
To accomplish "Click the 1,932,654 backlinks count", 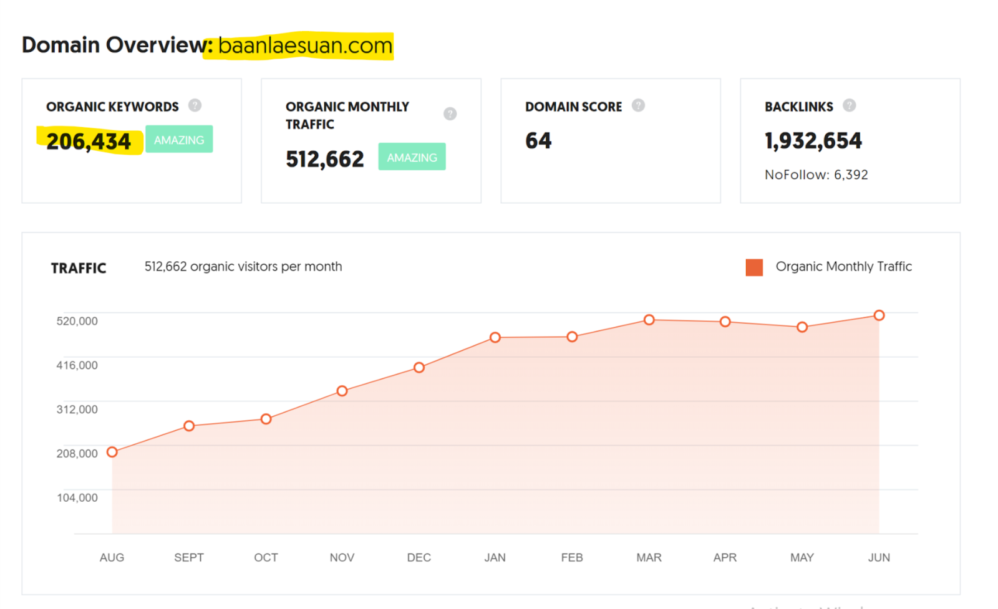I will [813, 141].
